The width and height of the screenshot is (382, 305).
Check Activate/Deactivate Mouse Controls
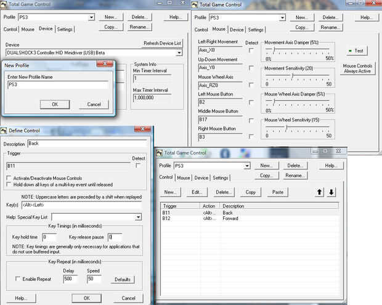point(9,178)
